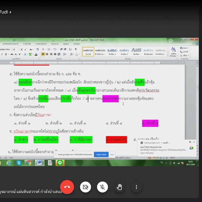
Task: Click the green highlighted answer option 3
Action: 81,139
